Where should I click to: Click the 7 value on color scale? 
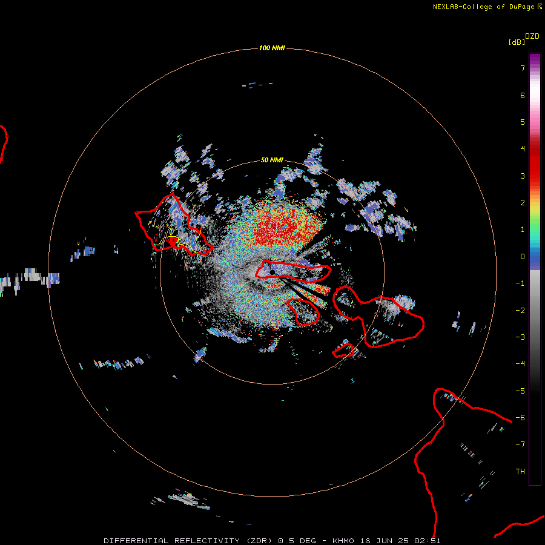(x=523, y=68)
